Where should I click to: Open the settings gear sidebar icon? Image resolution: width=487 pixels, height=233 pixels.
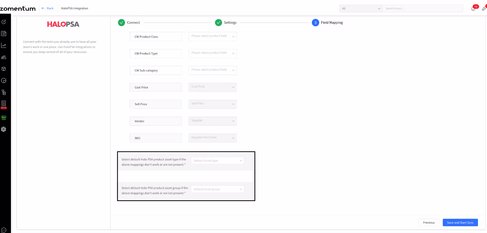[x=4, y=129]
